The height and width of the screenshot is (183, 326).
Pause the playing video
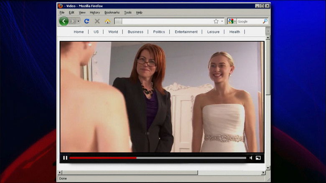coord(65,158)
